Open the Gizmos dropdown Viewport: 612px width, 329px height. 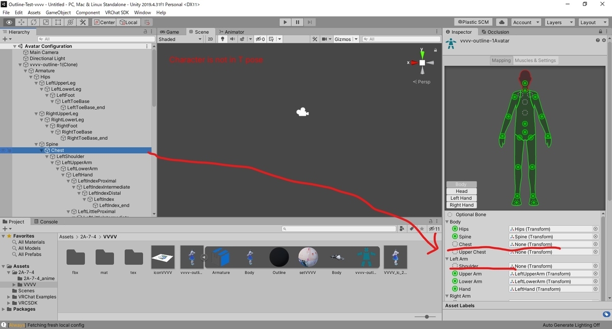pos(346,39)
